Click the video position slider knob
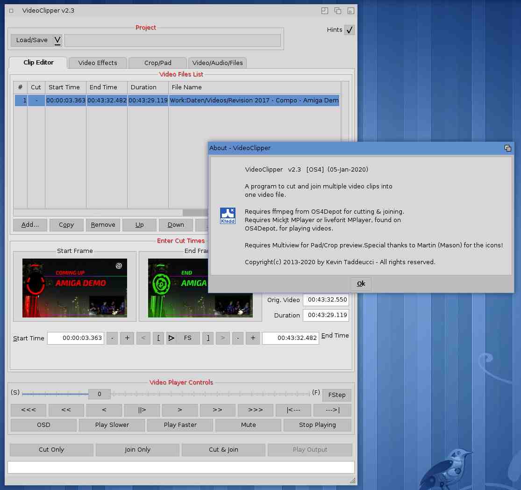 tap(100, 394)
